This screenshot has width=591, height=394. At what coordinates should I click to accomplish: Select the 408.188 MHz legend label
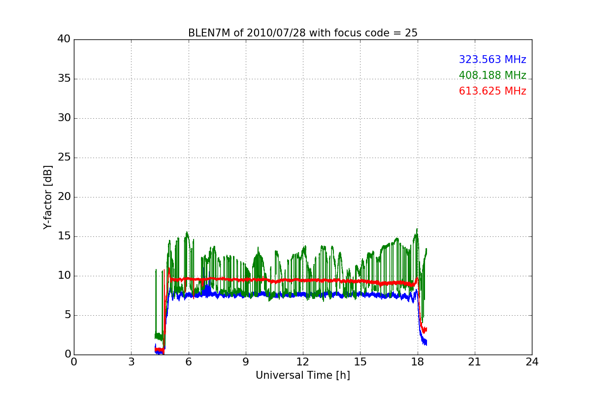click(x=492, y=75)
